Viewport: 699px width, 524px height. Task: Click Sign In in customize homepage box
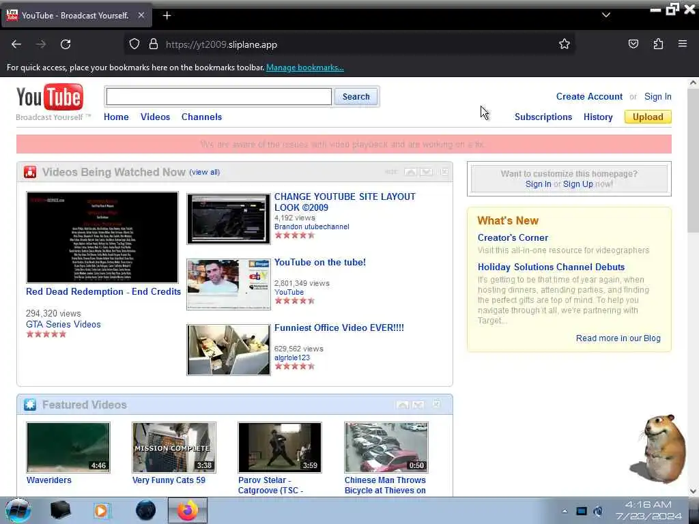click(x=538, y=184)
